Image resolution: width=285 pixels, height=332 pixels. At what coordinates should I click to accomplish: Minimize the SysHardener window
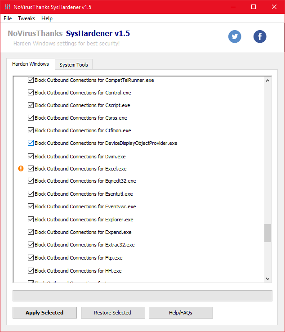click(233, 7)
